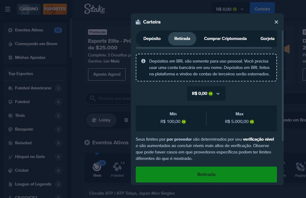This screenshot has height=198, width=306.
Task: Select the Retirada tab
Action: point(182,38)
